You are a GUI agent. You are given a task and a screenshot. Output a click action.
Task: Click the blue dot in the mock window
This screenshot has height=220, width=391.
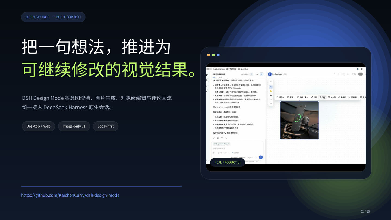(218, 55)
